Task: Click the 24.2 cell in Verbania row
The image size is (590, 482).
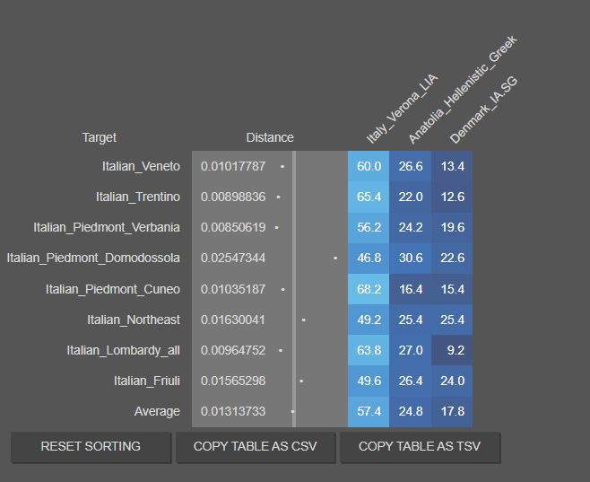Action: point(411,227)
